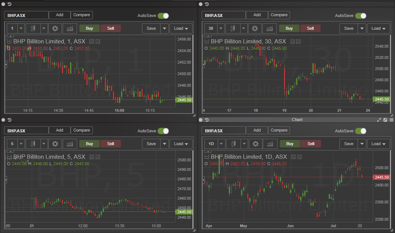Open chart settings gear in top-left 1-minute chart
The image size is (395, 233).
tap(55, 28)
